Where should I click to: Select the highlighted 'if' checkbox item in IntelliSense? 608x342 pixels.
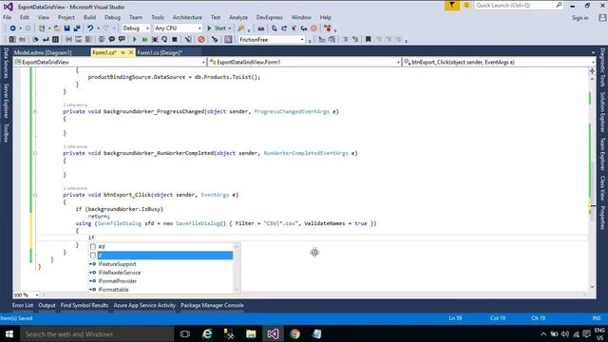click(x=93, y=256)
